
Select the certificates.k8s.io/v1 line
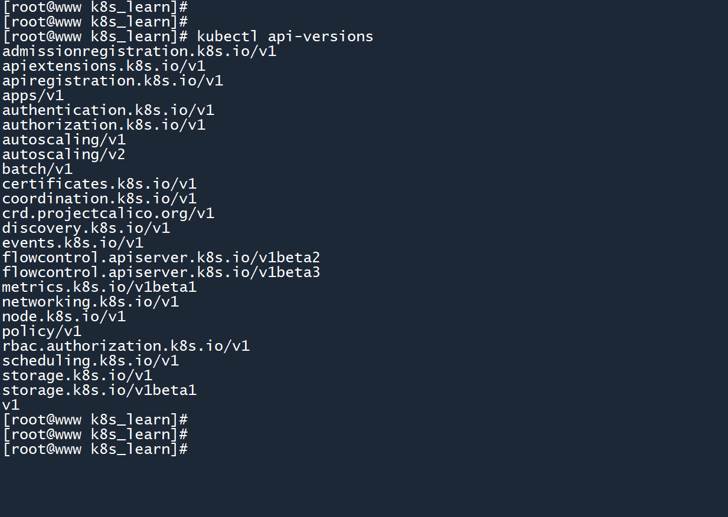coord(99,184)
